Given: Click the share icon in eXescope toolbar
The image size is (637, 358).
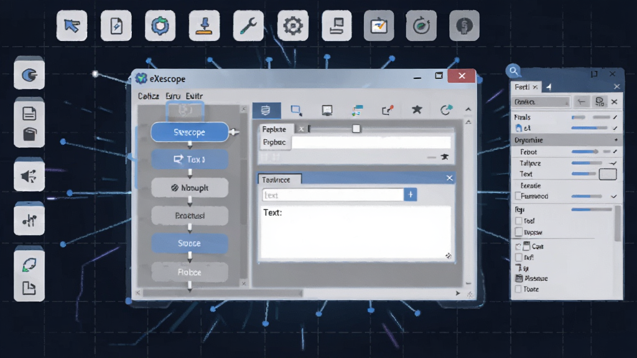Looking at the screenshot, I should pos(387,111).
